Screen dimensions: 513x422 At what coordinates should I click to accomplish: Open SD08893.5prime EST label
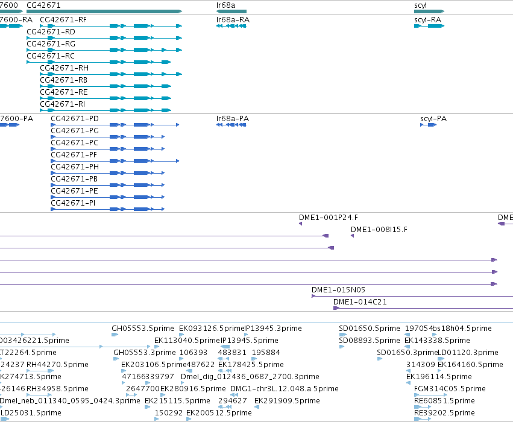tap(370, 341)
